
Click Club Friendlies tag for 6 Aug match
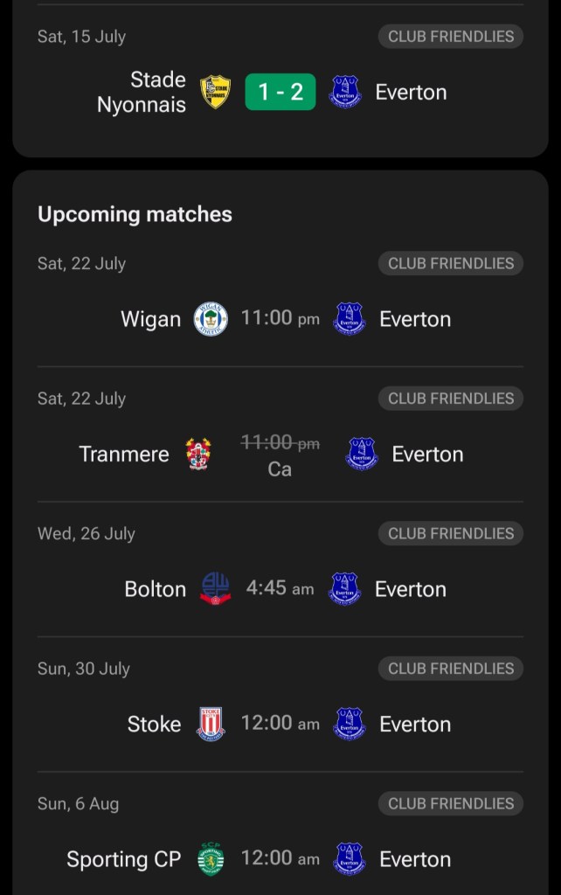[451, 803]
